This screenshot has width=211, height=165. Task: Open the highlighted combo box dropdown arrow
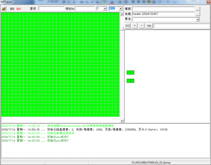click(120, 8)
